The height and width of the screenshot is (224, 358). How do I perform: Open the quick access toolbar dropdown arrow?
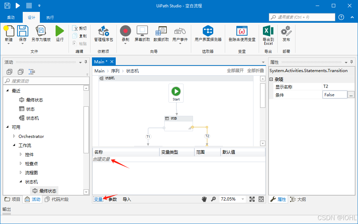(39, 6)
